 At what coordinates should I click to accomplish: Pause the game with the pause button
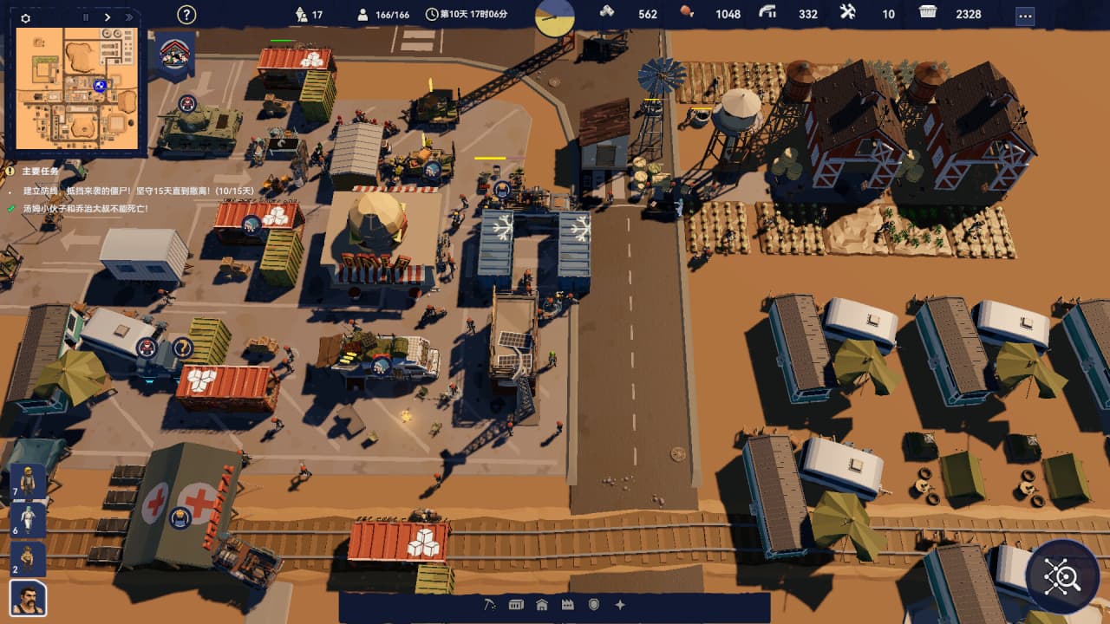pos(86,17)
